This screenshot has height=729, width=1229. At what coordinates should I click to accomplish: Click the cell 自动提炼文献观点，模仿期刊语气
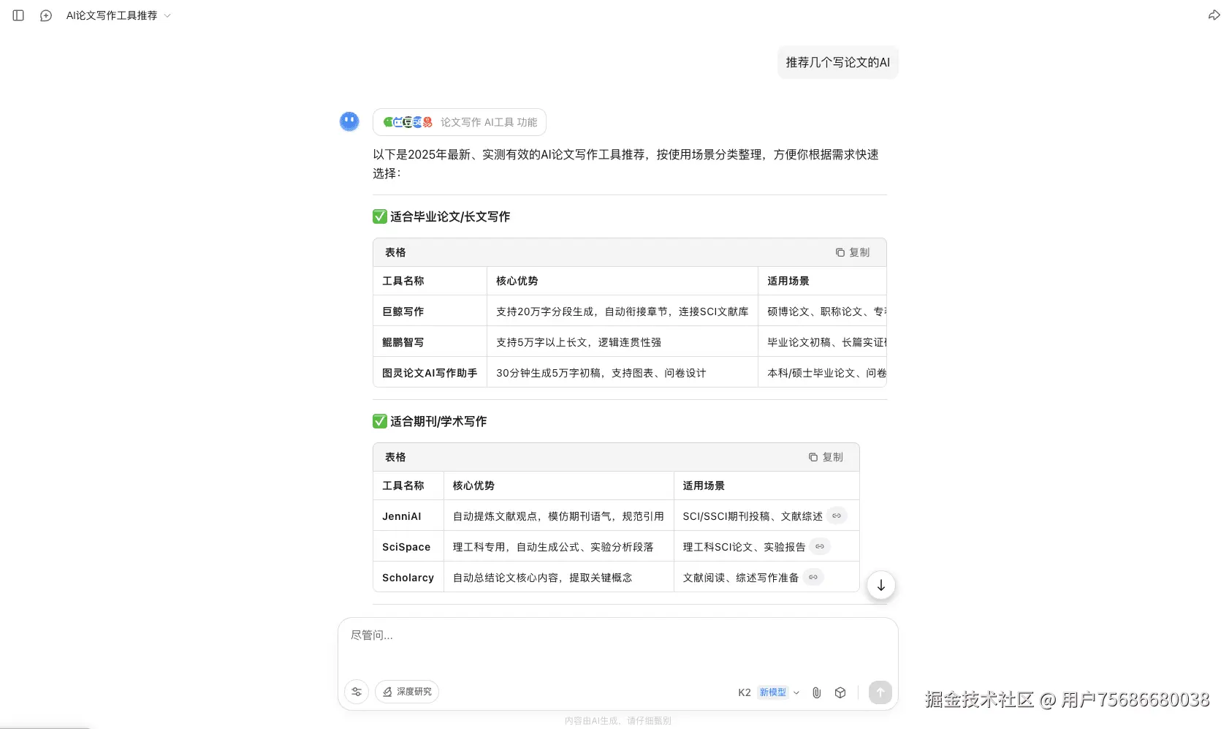[x=559, y=516]
